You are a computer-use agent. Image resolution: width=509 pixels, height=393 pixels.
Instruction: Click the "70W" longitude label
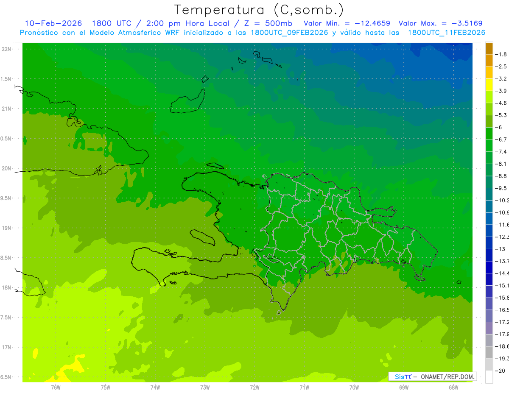pyautogui.click(x=354, y=387)
